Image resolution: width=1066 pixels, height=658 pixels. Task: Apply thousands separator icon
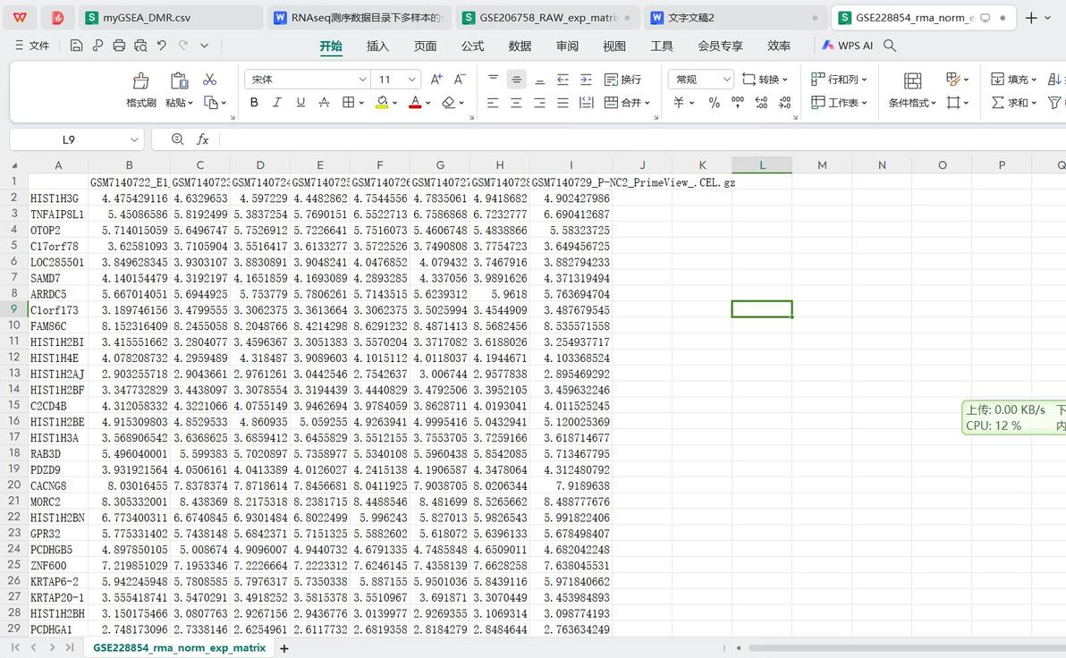pos(738,103)
